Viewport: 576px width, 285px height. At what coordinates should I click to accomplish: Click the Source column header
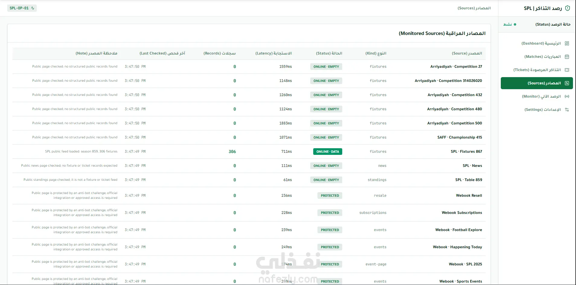[x=467, y=53]
